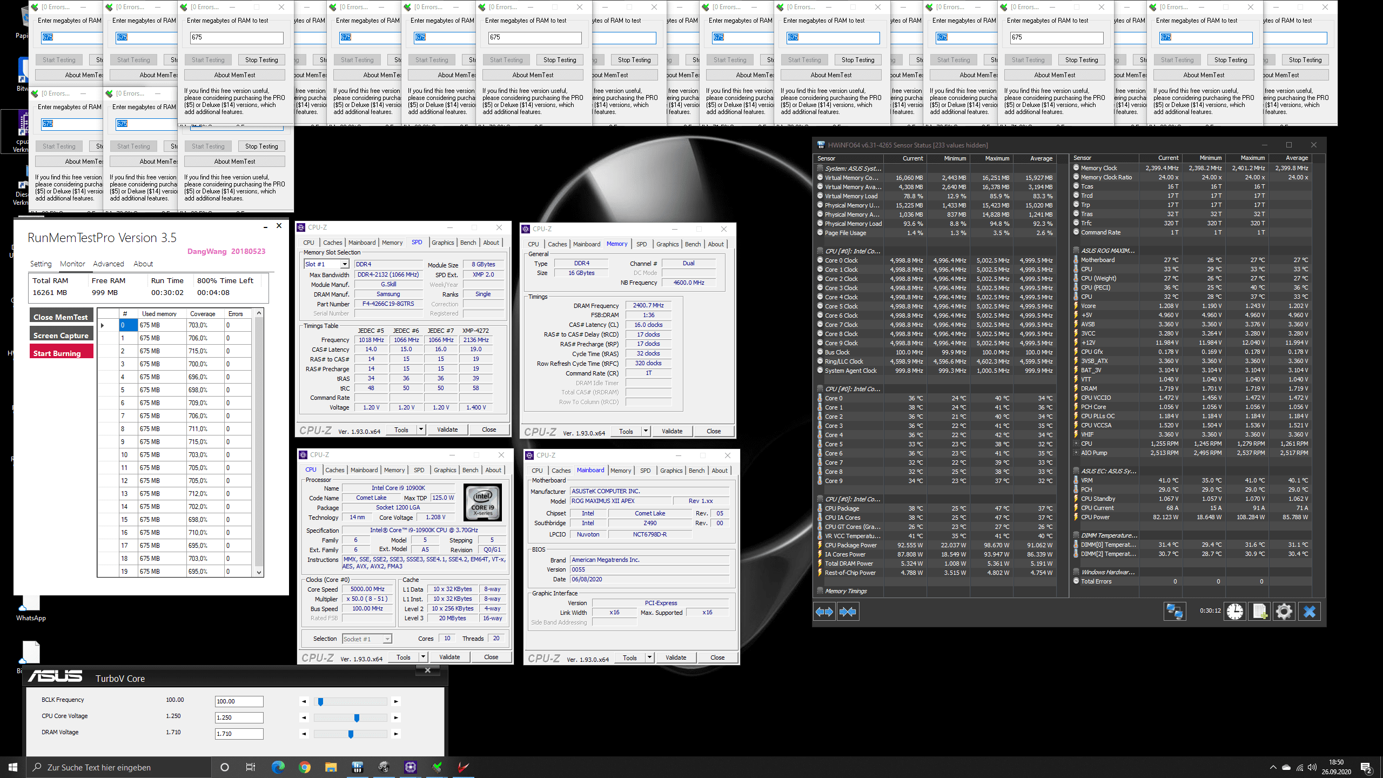Open HWiNFO sensor settings gear icon
The image size is (1383, 778).
[x=1284, y=612]
